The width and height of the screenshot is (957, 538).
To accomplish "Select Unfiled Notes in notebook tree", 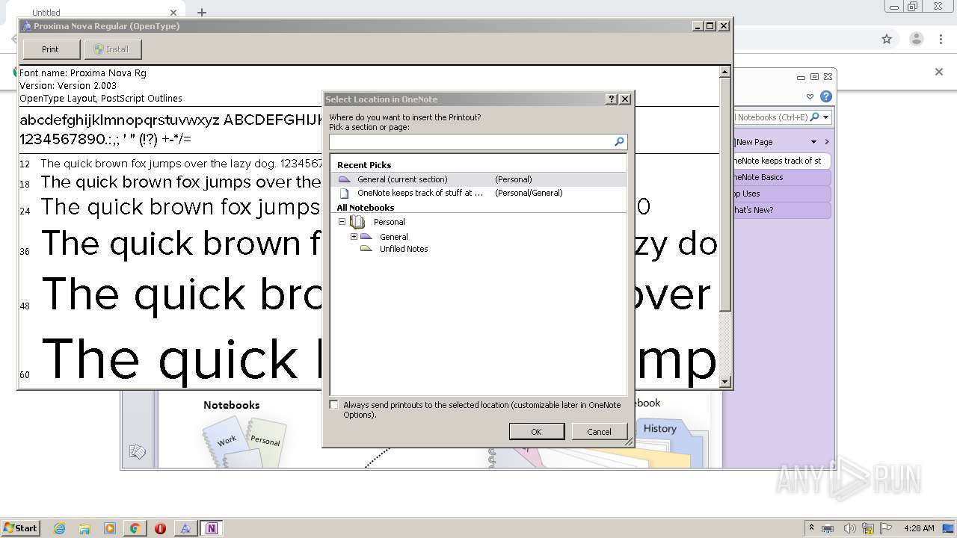I will [x=404, y=249].
